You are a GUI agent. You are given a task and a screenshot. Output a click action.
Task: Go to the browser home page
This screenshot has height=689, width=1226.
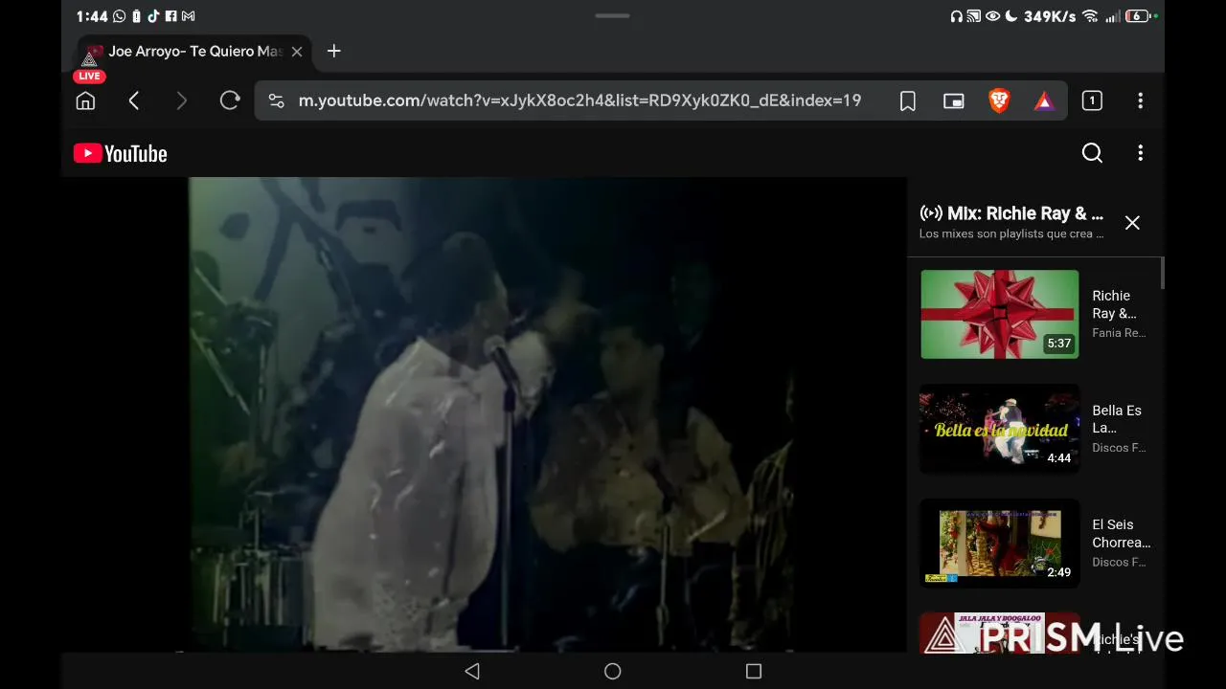85,100
